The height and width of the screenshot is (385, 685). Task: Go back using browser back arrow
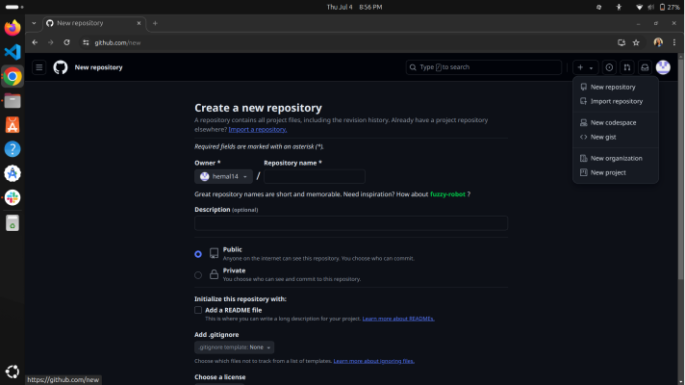click(35, 42)
